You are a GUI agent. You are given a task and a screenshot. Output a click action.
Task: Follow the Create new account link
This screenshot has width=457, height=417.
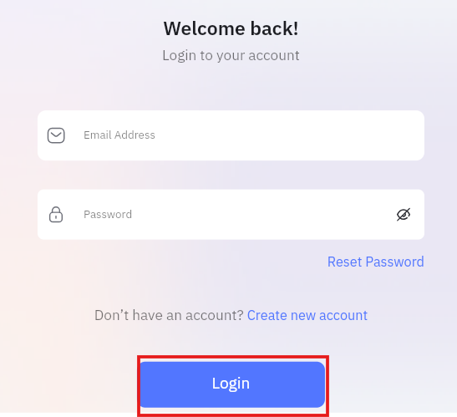click(307, 315)
